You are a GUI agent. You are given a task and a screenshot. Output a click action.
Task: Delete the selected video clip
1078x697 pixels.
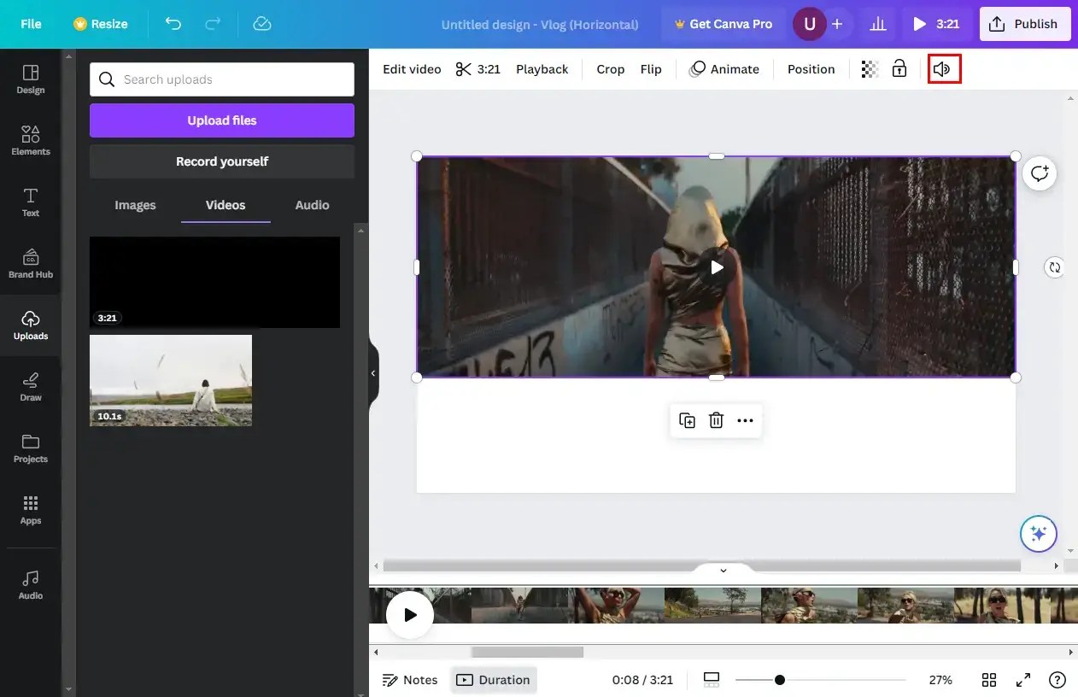pos(716,419)
